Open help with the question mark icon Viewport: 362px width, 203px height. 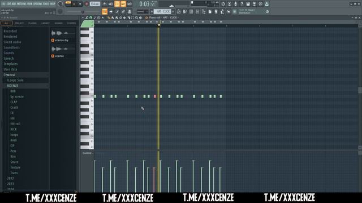[x=242, y=4]
